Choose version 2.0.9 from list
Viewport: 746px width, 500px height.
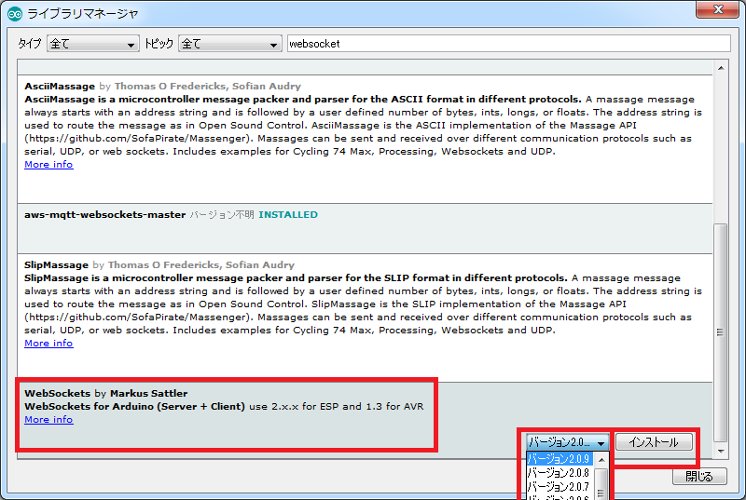click(559, 459)
